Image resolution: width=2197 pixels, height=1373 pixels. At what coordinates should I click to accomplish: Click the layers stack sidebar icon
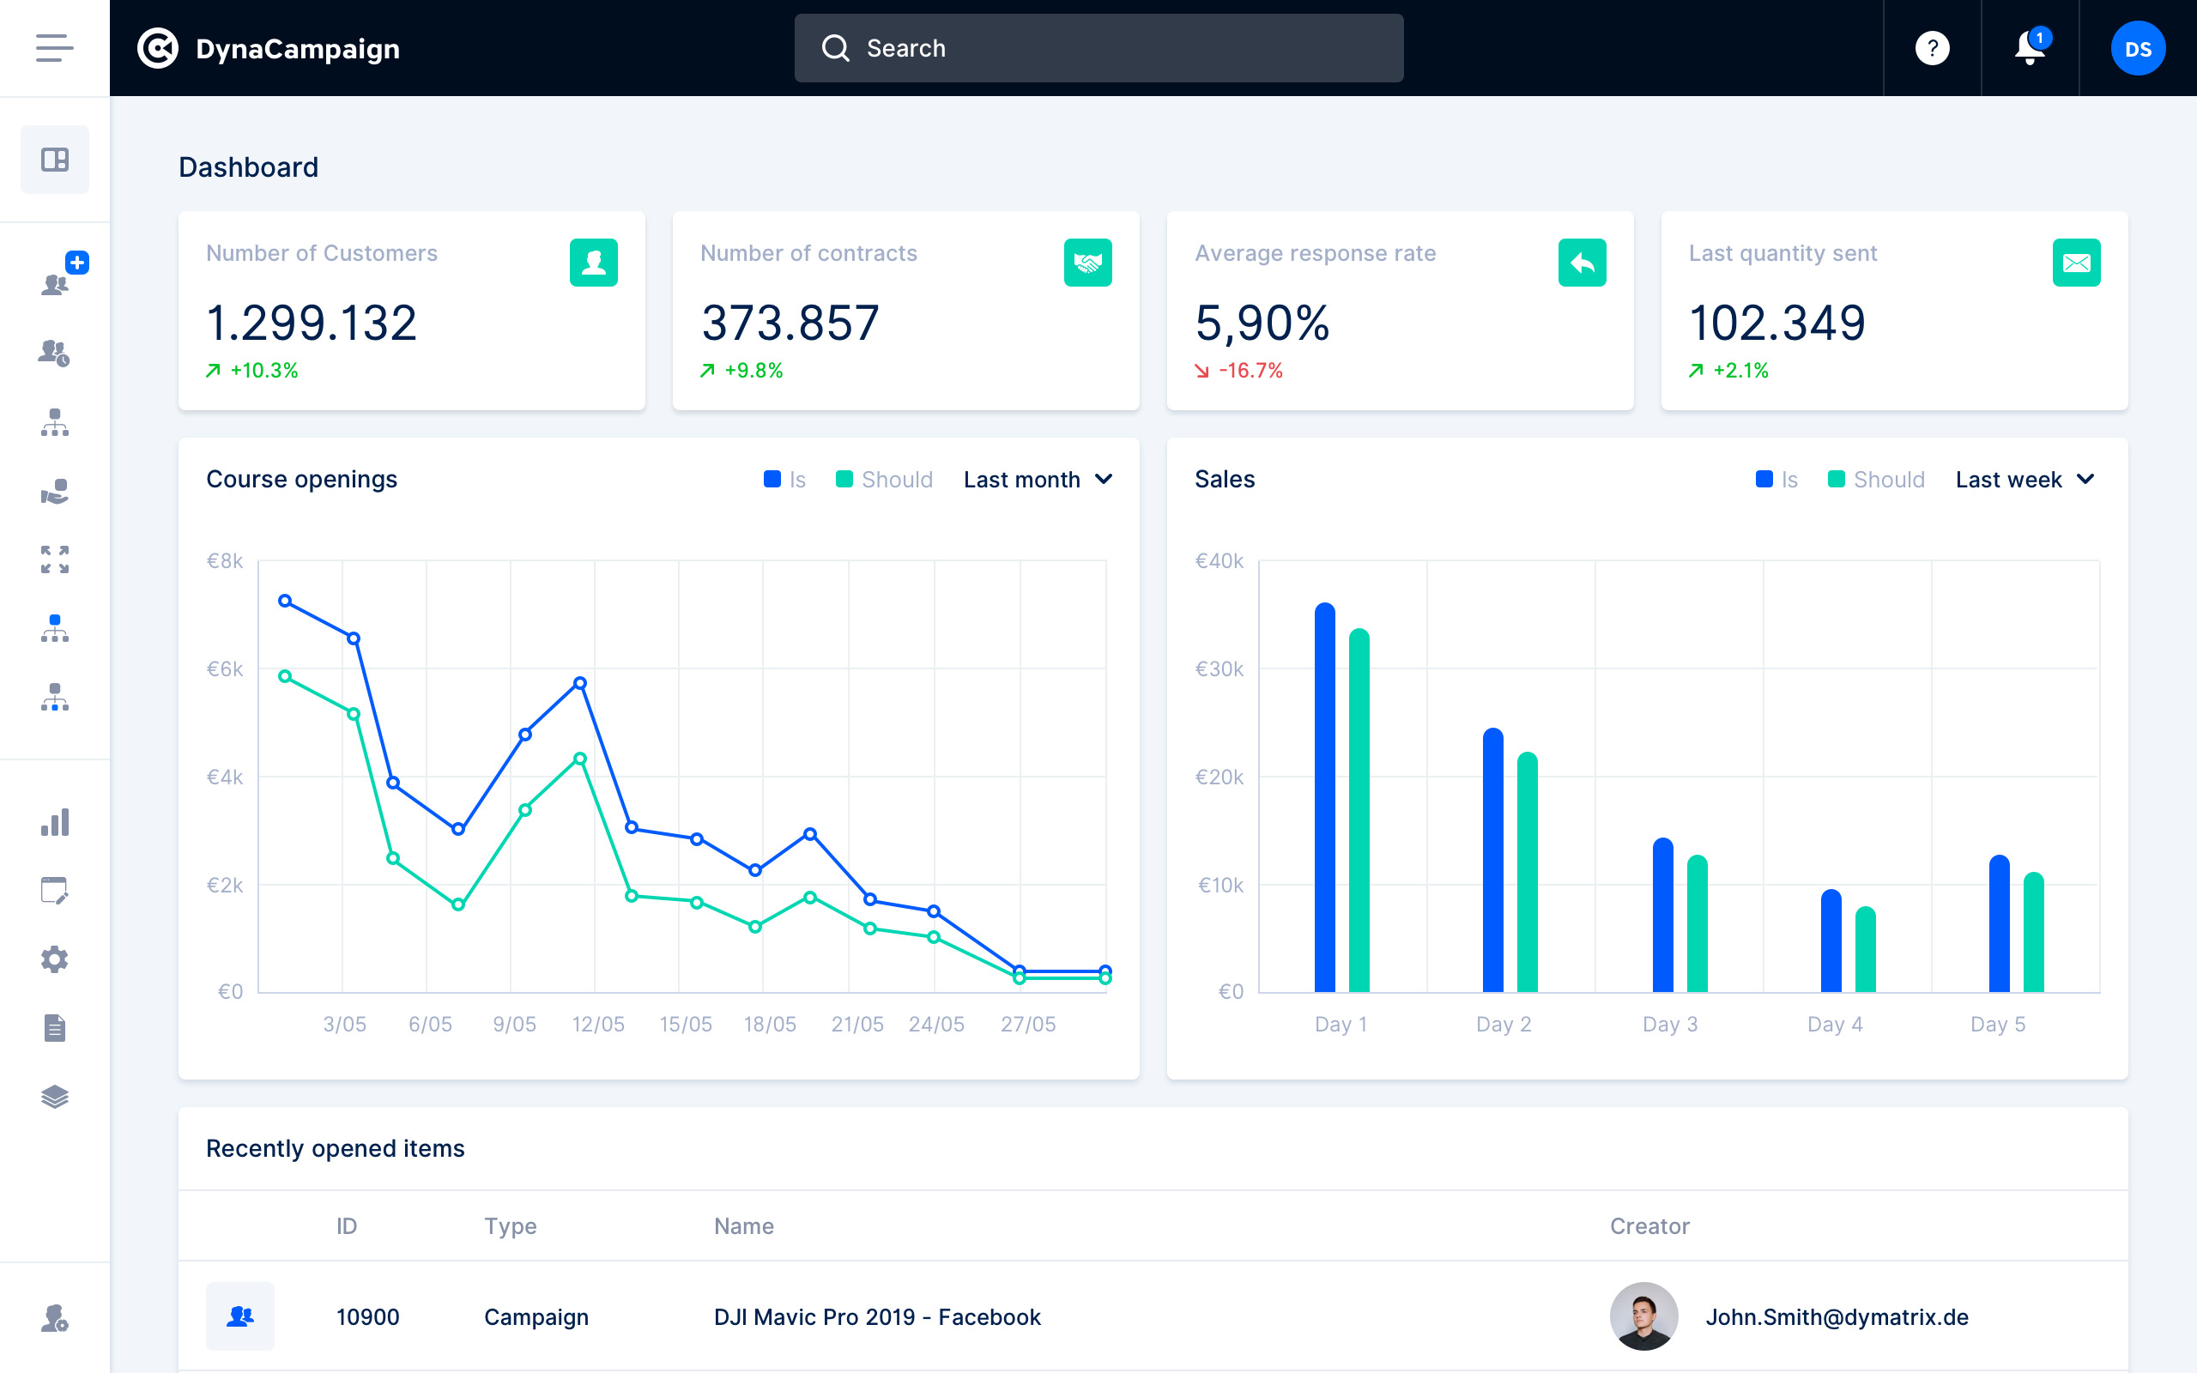[54, 1097]
